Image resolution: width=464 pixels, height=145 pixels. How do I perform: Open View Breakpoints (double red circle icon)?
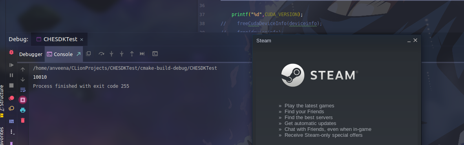[11, 98]
